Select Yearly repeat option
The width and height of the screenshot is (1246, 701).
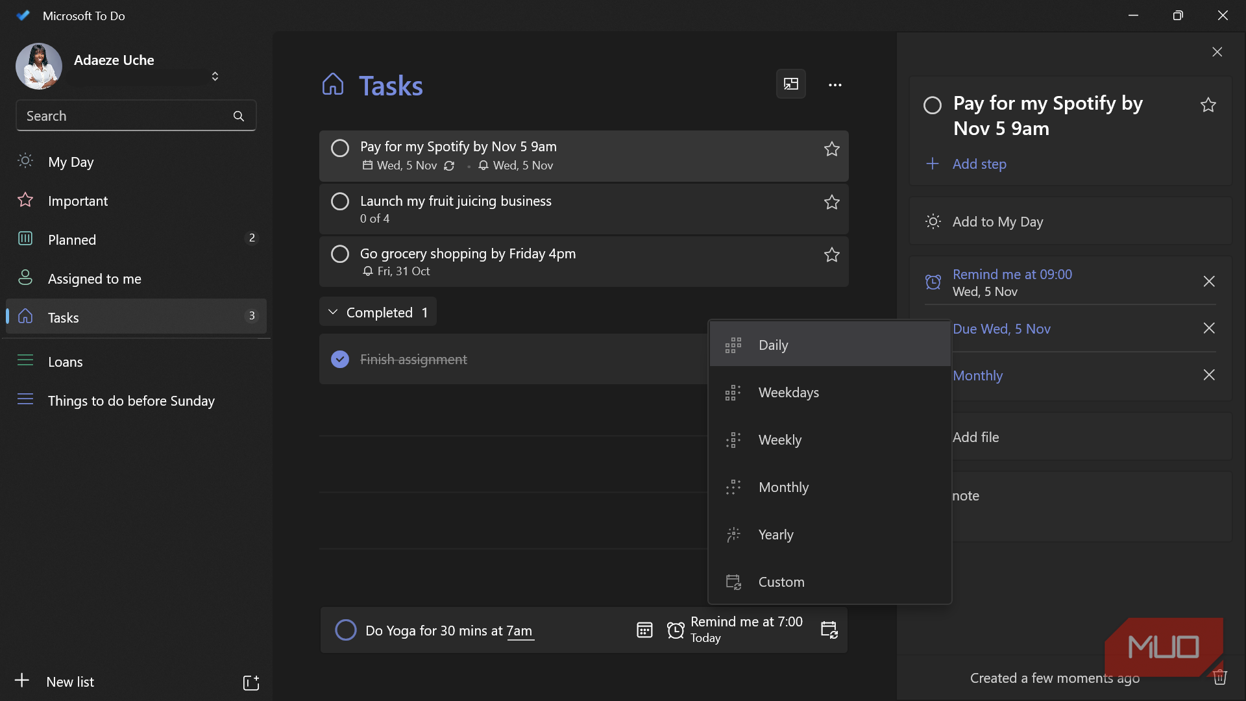click(829, 535)
